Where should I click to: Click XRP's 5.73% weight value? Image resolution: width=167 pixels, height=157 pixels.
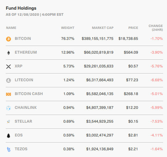click(x=69, y=66)
